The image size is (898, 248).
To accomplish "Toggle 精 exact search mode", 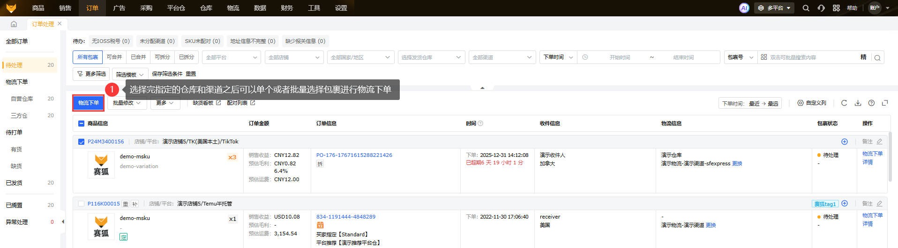I will [863, 57].
